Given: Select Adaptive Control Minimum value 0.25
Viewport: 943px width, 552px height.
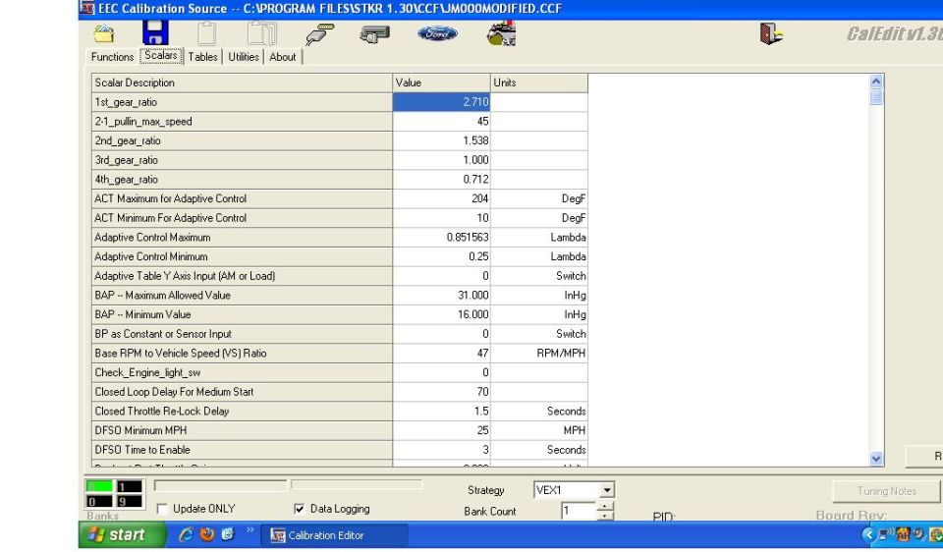Looking at the screenshot, I should coord(441,256).
